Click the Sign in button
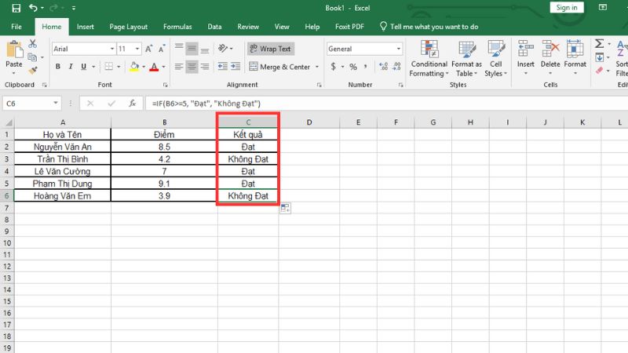 click(x=566, y=8)
